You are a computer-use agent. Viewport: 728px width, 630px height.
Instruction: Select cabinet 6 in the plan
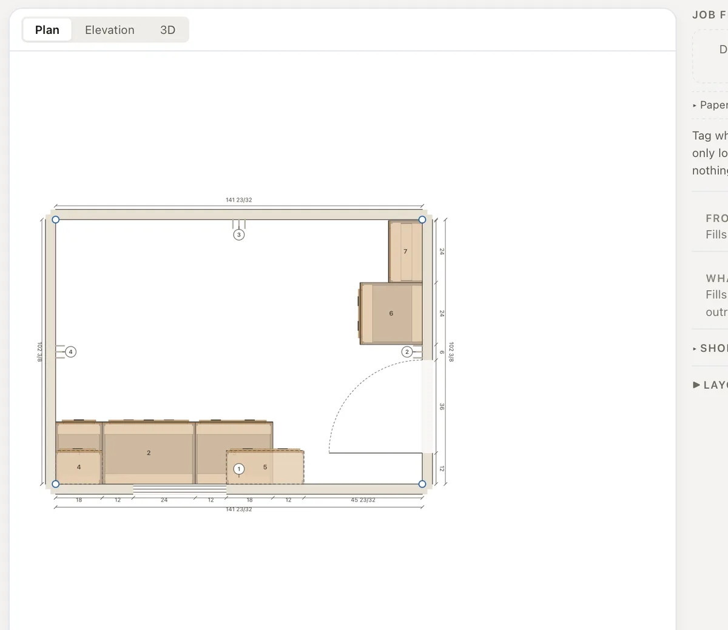pyautogui.click(x=391, y=313)
